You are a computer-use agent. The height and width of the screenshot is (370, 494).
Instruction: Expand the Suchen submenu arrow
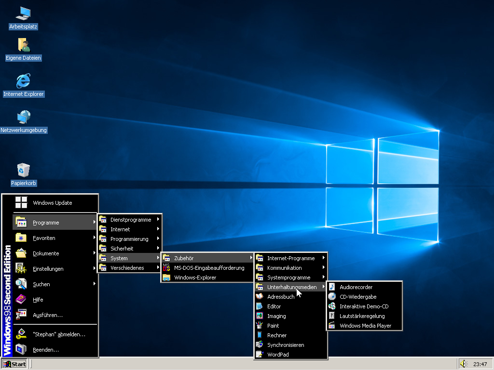pyautogui.click(x=94, y=283)
